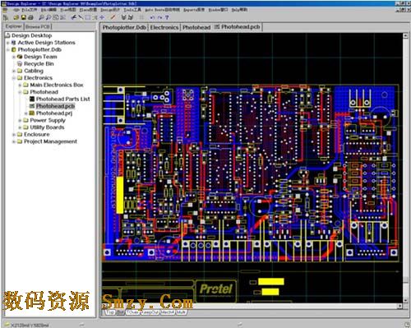Expand the Design Team tree node

(x=14, y=57)
